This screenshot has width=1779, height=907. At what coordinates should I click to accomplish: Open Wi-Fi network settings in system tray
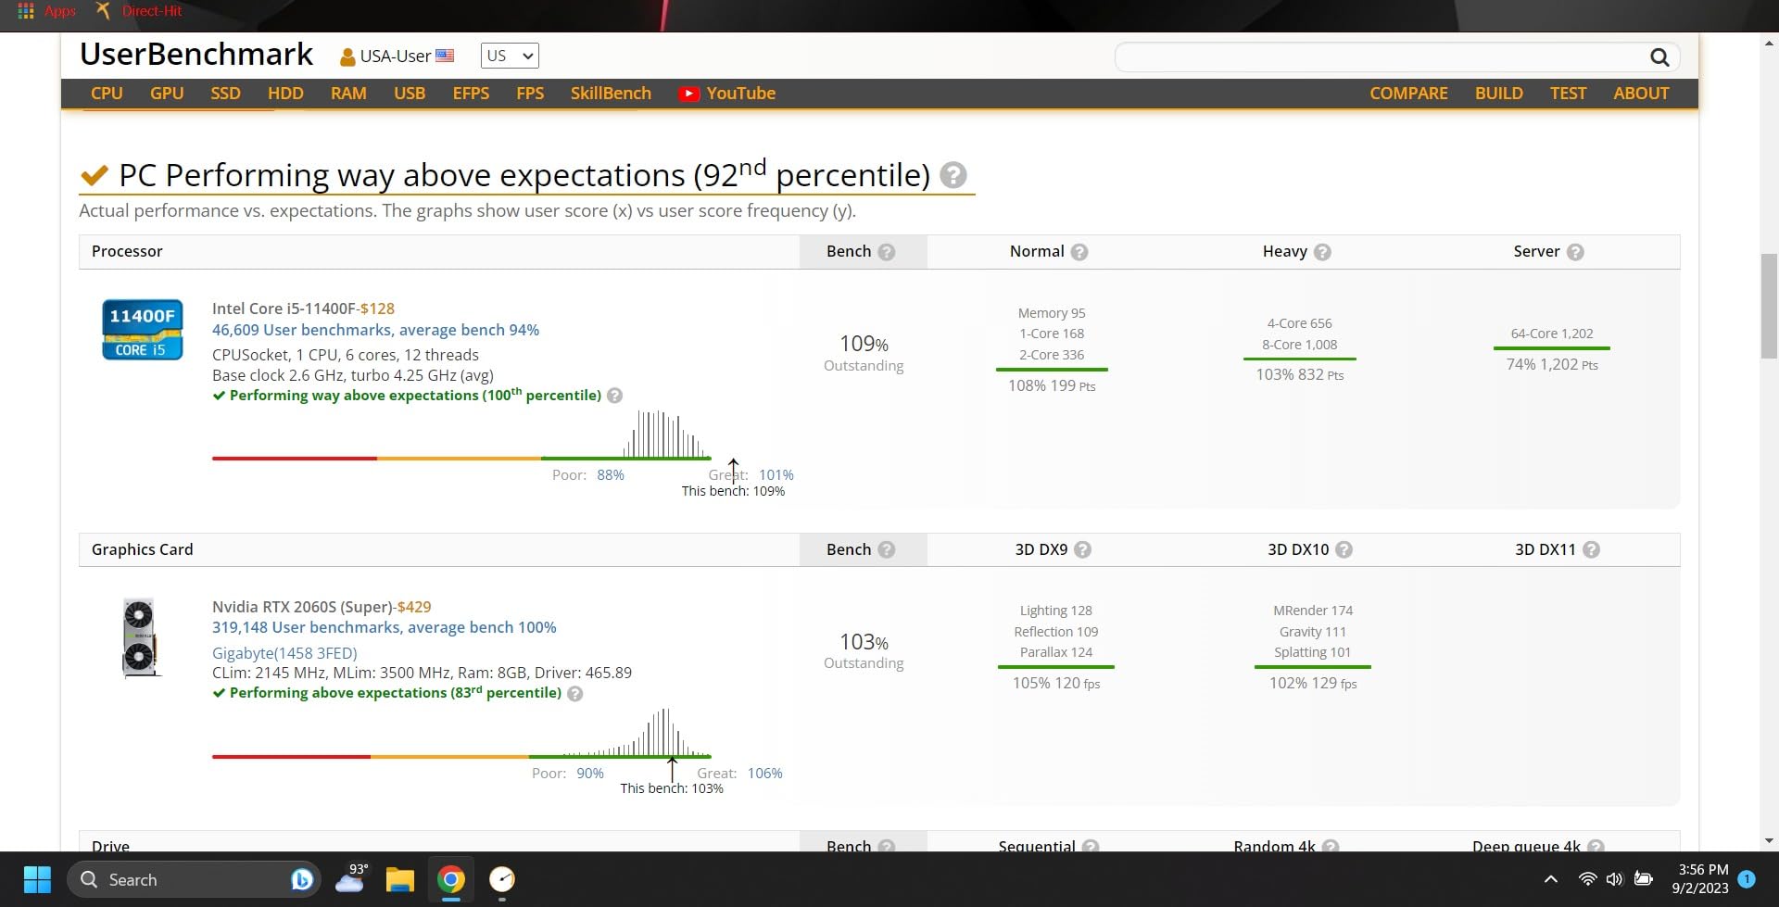coord(1587,878)
